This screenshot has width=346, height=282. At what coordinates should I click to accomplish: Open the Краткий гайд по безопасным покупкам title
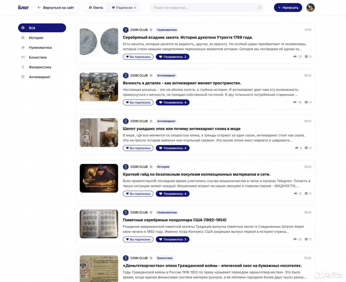click(x=196, y=174)
